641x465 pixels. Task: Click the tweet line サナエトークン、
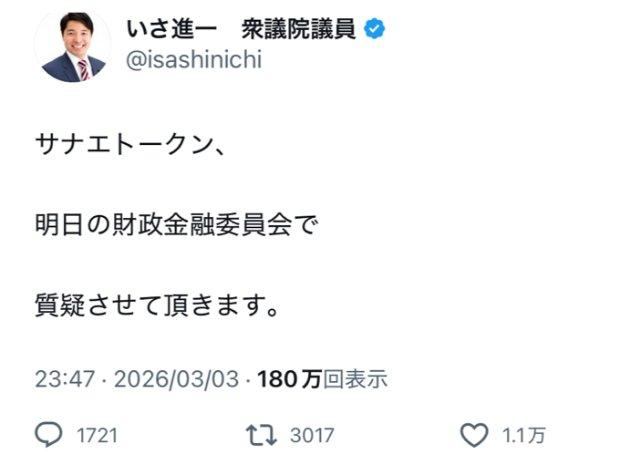point(129,144)
